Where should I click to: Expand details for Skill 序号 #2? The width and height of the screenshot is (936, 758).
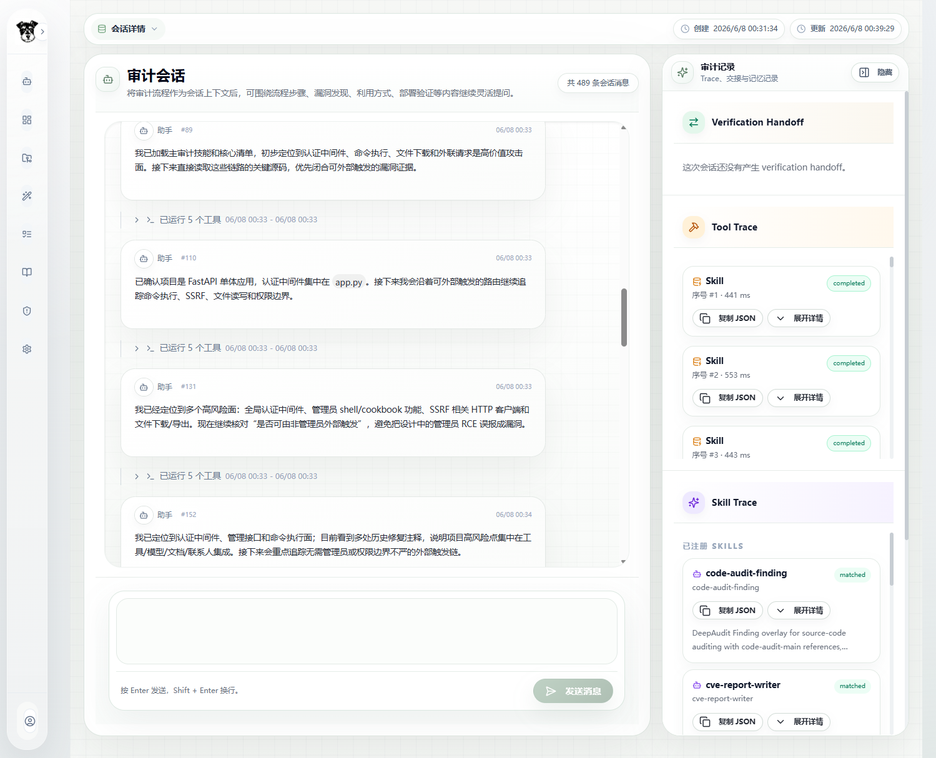[x=799, y=398]
